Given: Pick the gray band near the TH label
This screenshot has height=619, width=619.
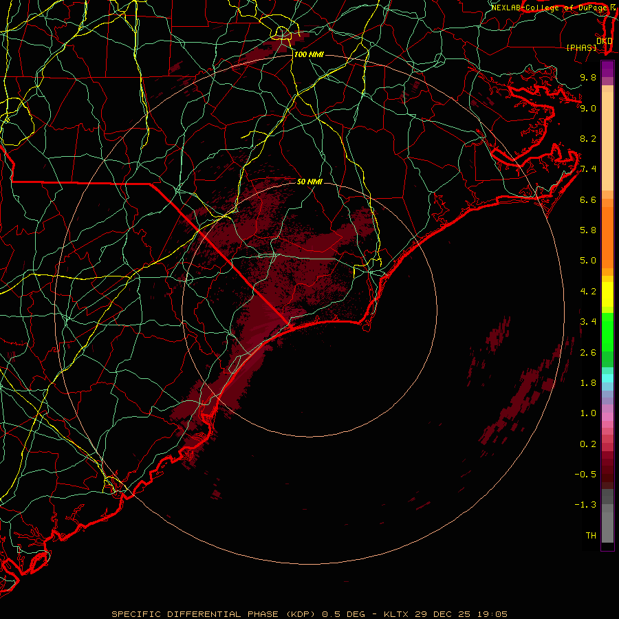Looking at the screenshot, I should [x=607, y=528].
